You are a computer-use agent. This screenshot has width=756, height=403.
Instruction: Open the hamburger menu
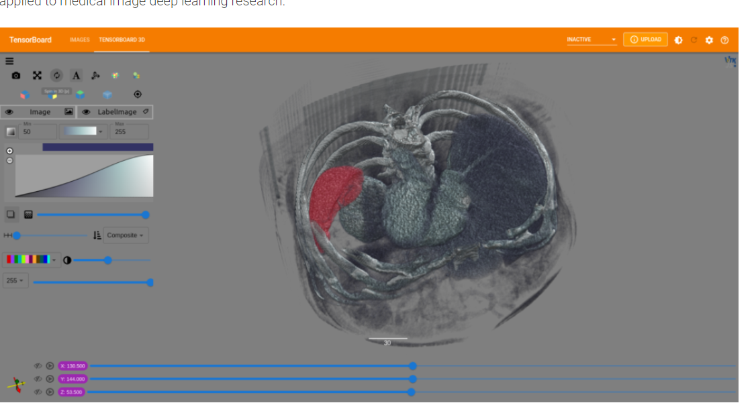9,61
